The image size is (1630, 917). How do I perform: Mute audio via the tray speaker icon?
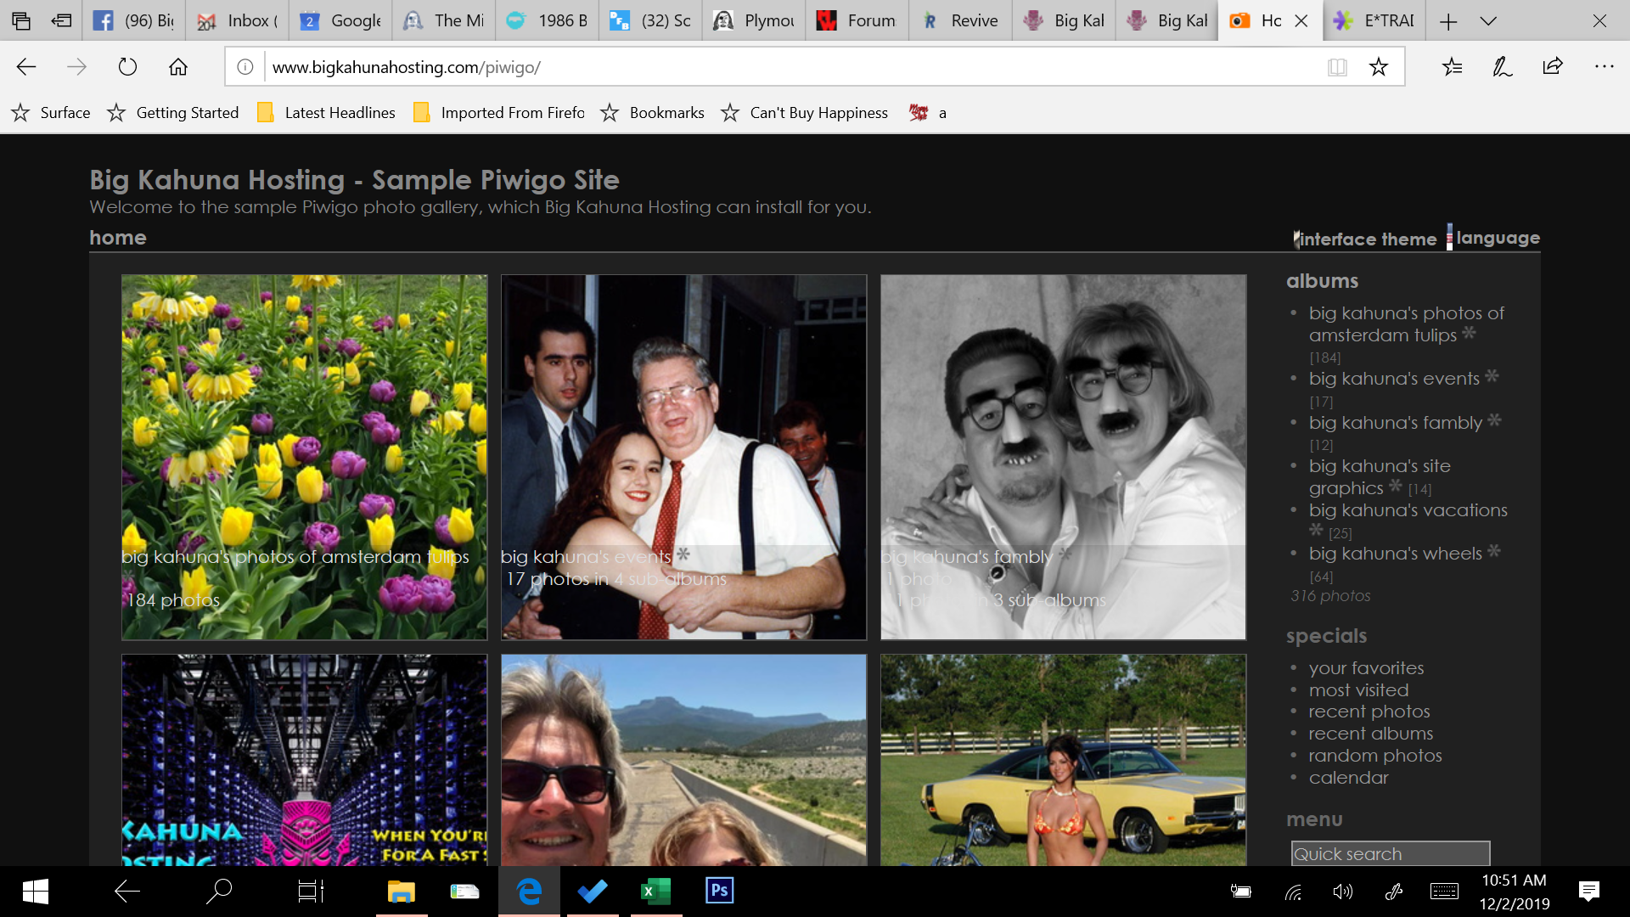coord(1344,891)
